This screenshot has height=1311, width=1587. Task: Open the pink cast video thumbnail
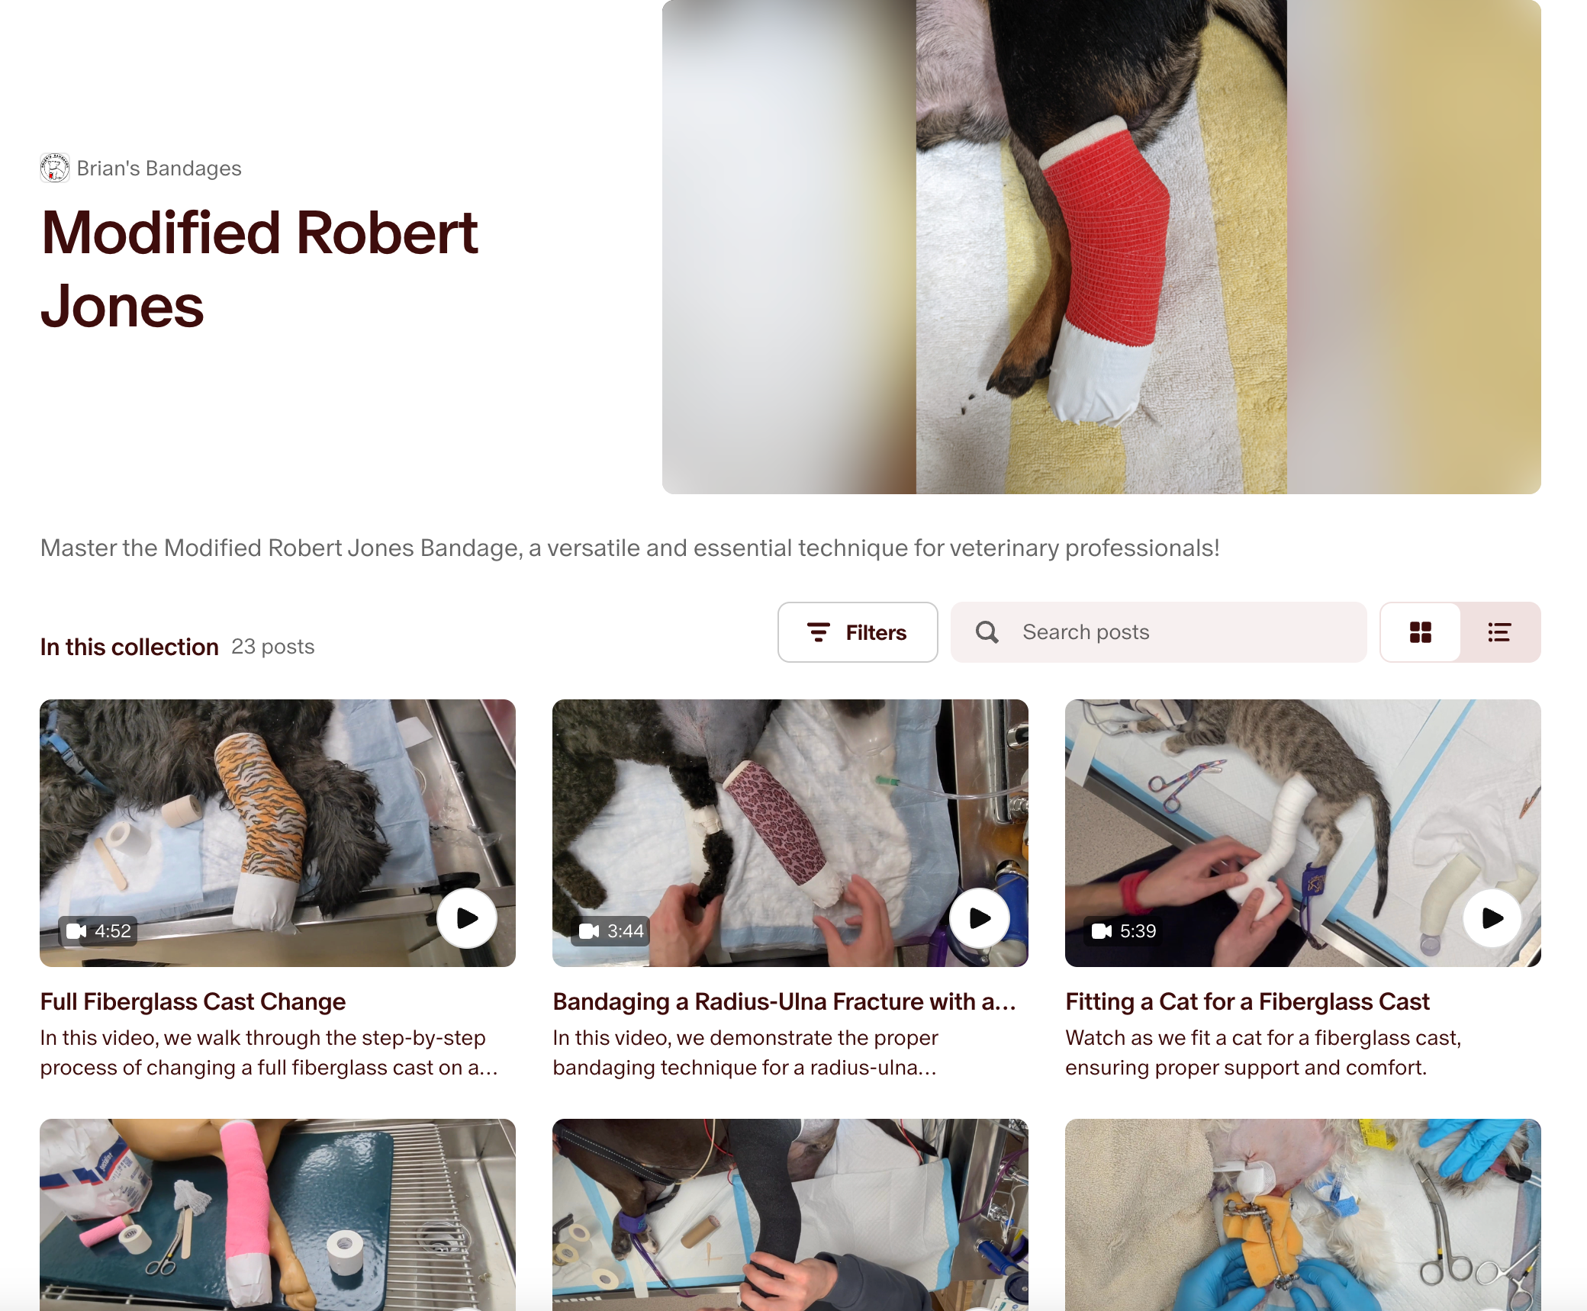278,1214
